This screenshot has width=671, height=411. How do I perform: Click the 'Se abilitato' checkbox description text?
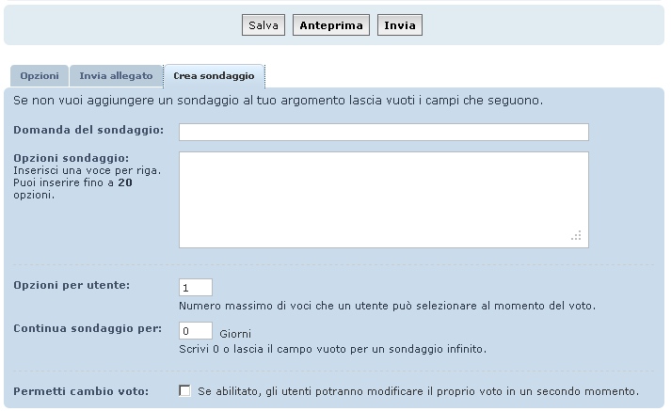coord(418,390)
